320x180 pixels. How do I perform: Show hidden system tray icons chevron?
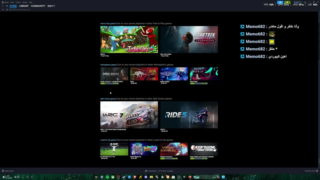(32, 177)
